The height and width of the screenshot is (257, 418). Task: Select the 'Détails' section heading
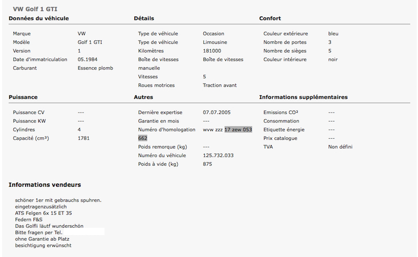pyautogui.click(x=144, y=18)
